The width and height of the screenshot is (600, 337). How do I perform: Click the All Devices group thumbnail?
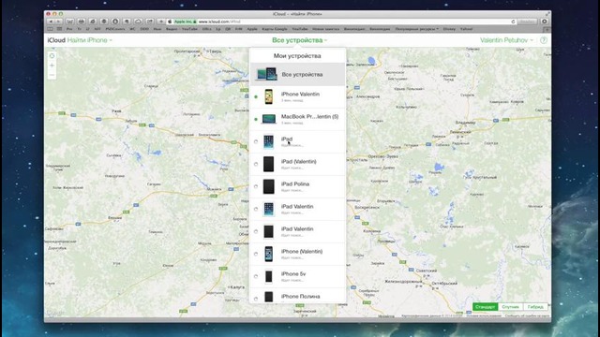266,74
